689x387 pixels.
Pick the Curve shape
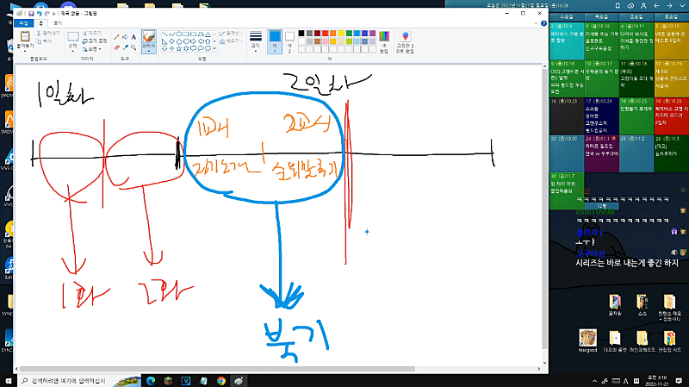(x=171, y=34)
